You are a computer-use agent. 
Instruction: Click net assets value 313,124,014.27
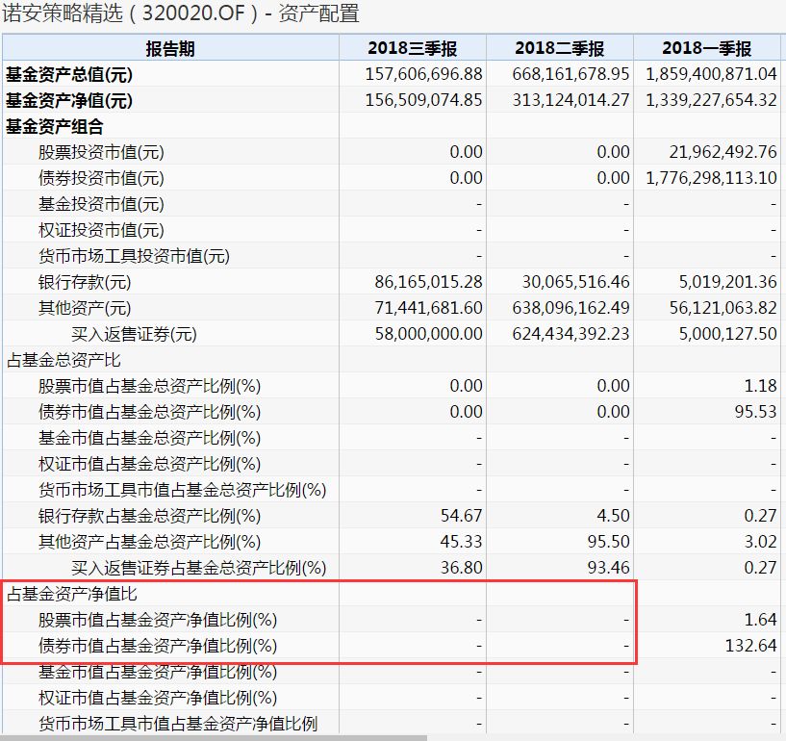[x=570, y=100]
